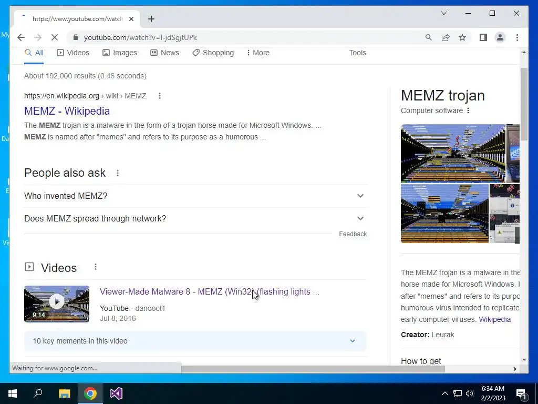538x404 pixels.
Task: Open Visual Studio from the taskbar
Action: pyautogui.click(x=116, y=393)
